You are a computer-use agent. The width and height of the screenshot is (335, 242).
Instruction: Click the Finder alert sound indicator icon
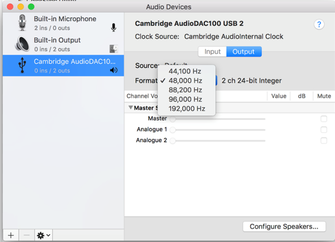click(x=114, y=49)
